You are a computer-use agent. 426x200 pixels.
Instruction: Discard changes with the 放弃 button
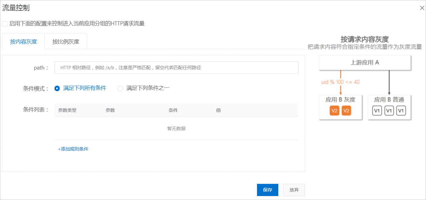coord(294,190)
